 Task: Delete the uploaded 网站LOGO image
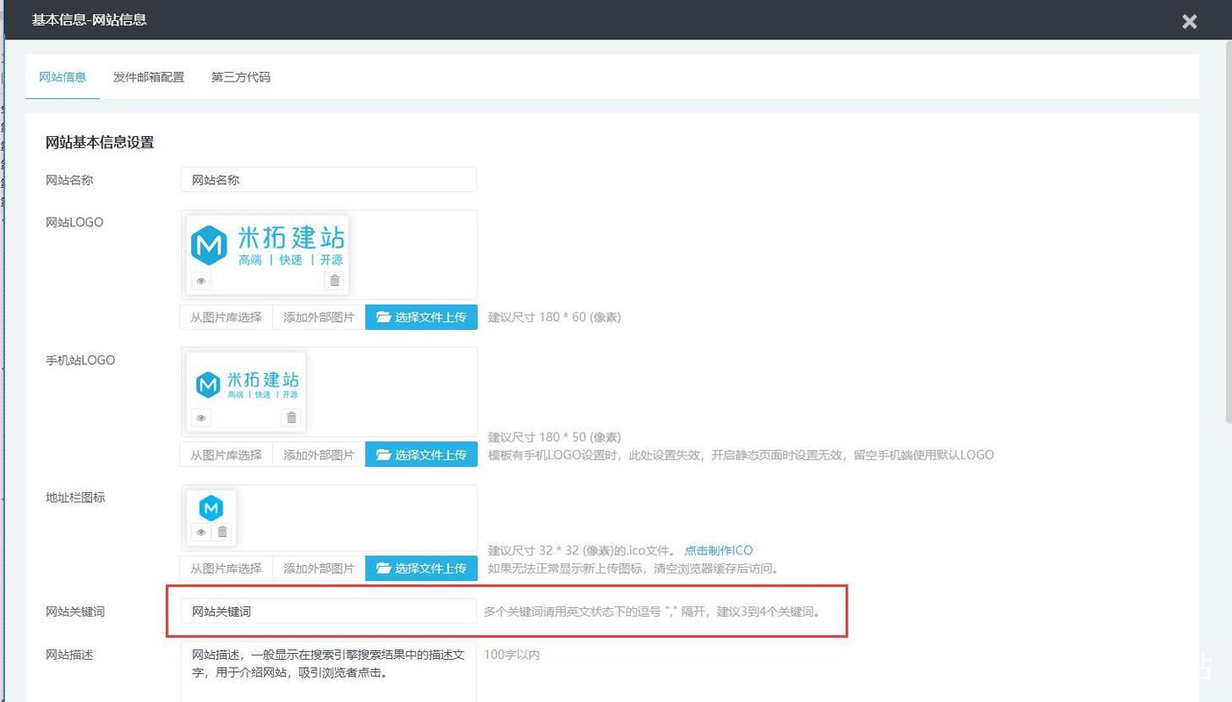(334, 280)
